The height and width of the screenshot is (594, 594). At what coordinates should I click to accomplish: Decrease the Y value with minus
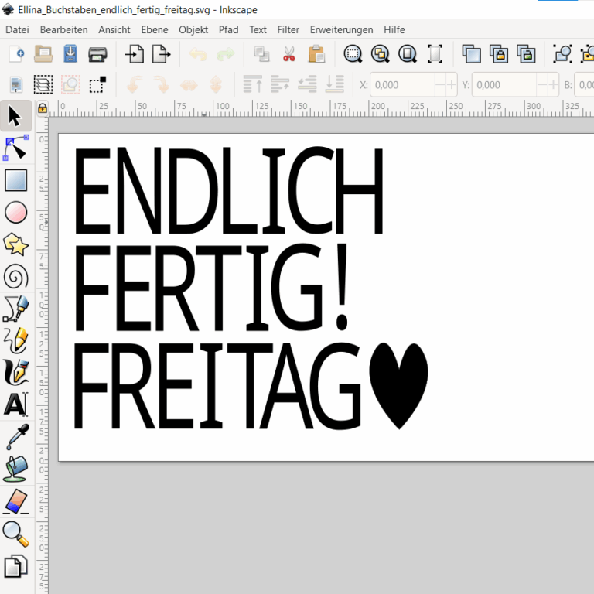tap(542, 84)
